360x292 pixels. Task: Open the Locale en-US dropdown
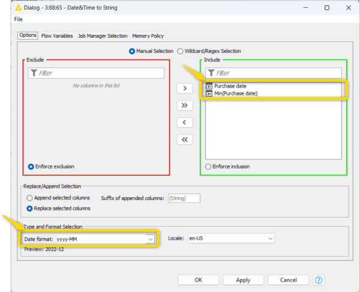[231, 239]
